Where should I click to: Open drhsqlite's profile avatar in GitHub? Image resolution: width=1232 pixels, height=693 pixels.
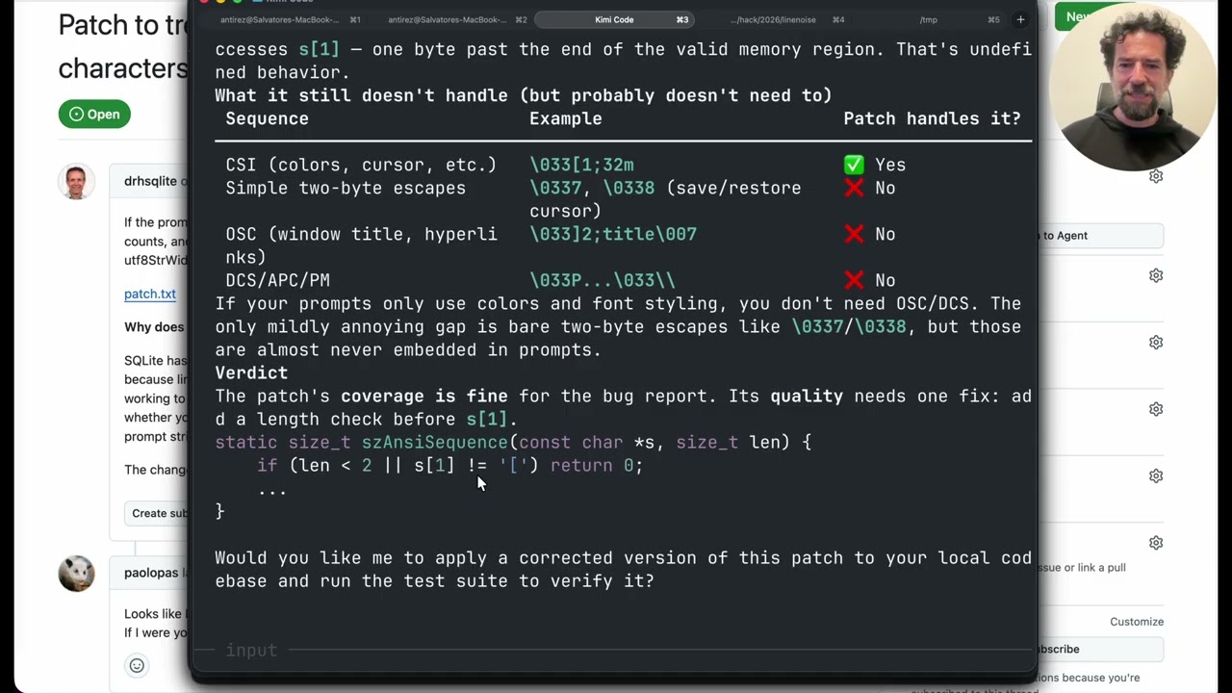pos(76,182)
